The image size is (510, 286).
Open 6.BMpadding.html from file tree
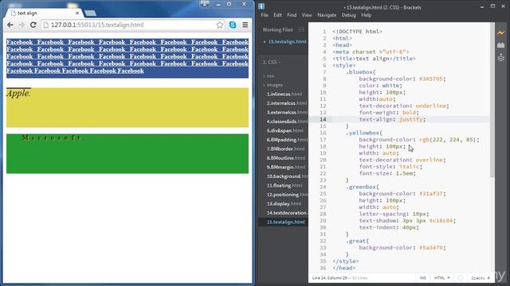287,140
